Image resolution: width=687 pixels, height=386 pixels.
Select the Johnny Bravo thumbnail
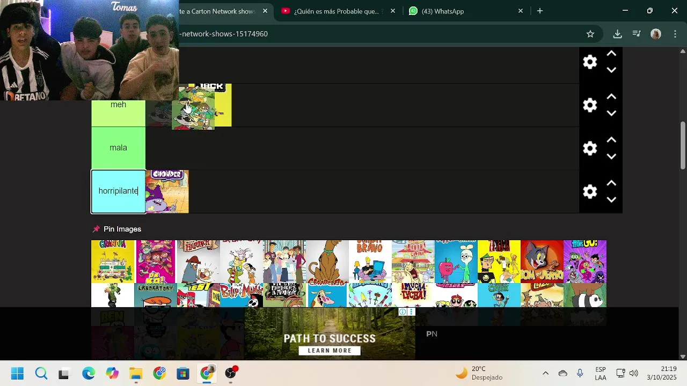pyautogui.click(x=370, y=261)
